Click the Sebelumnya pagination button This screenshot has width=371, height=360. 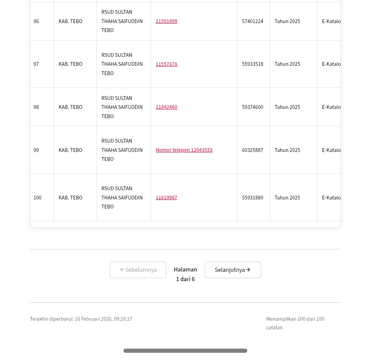tap(138, 270)
